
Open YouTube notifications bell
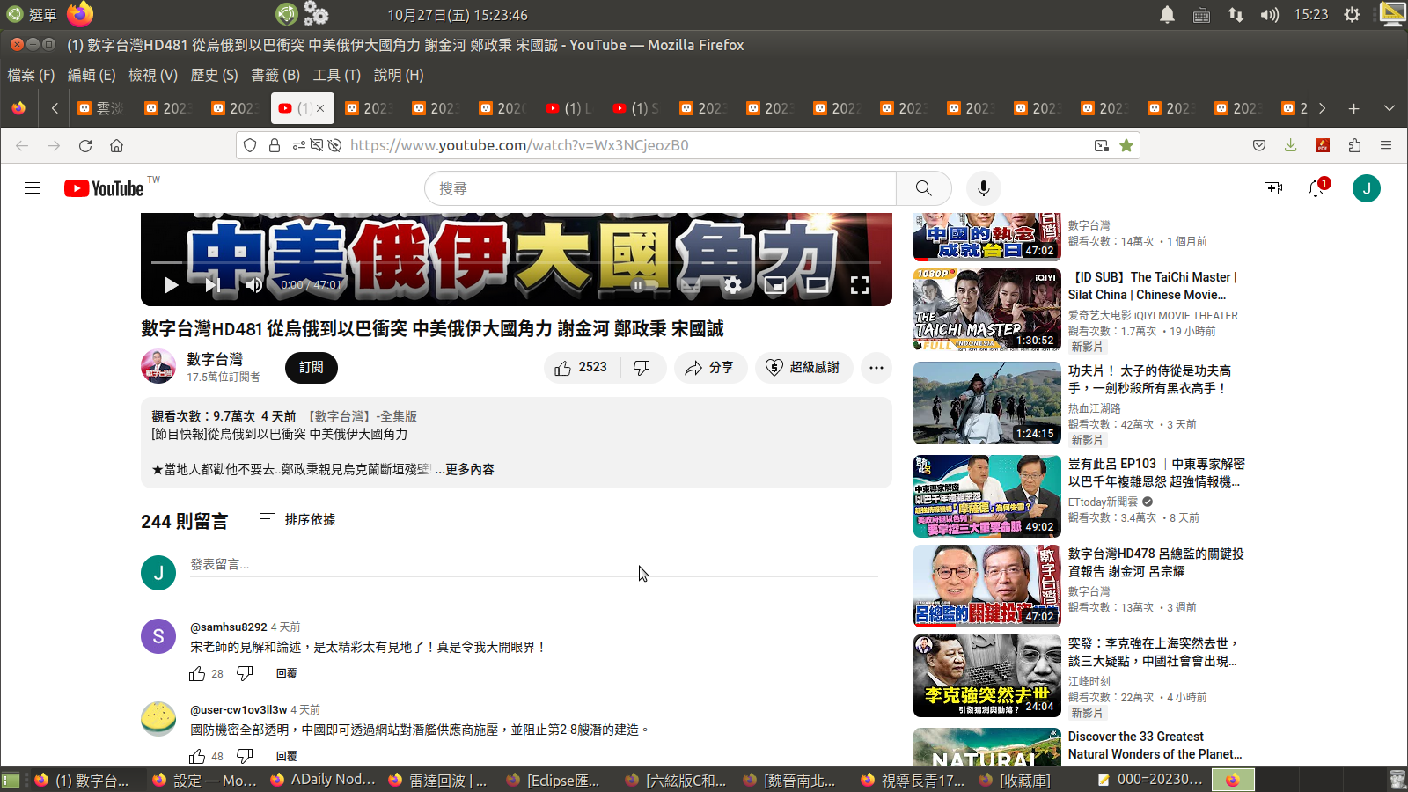1316,188
